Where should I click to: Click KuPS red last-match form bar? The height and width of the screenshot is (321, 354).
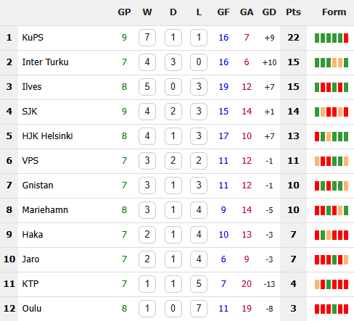pyautogui.click(x=346, y=38)
